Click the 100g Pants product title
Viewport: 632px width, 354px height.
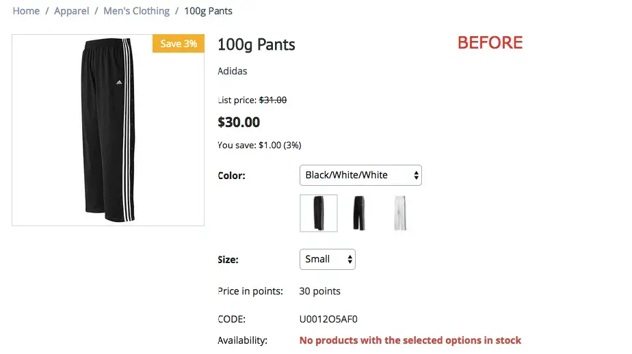click(256, 45)
